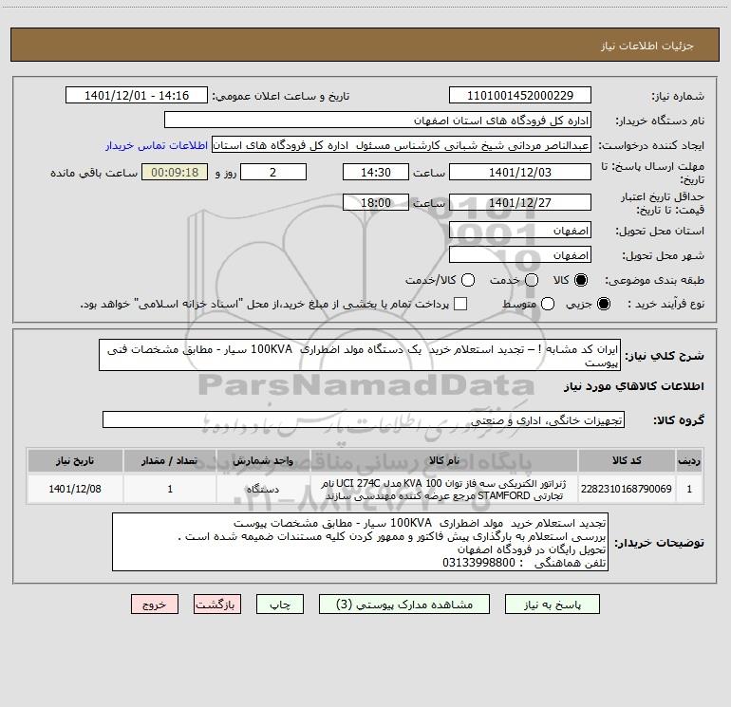Viewport: 731px width, 707px height.
Task: Click the row number 1 cell
Action: 689,489
